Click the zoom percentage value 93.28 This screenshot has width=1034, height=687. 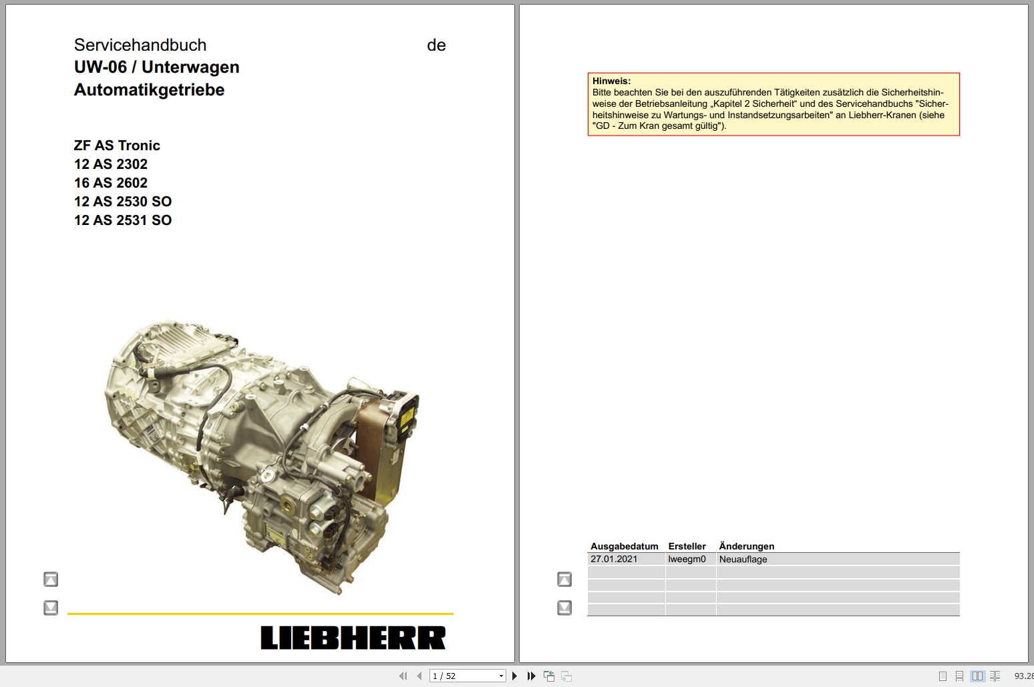pos(1023,676)
